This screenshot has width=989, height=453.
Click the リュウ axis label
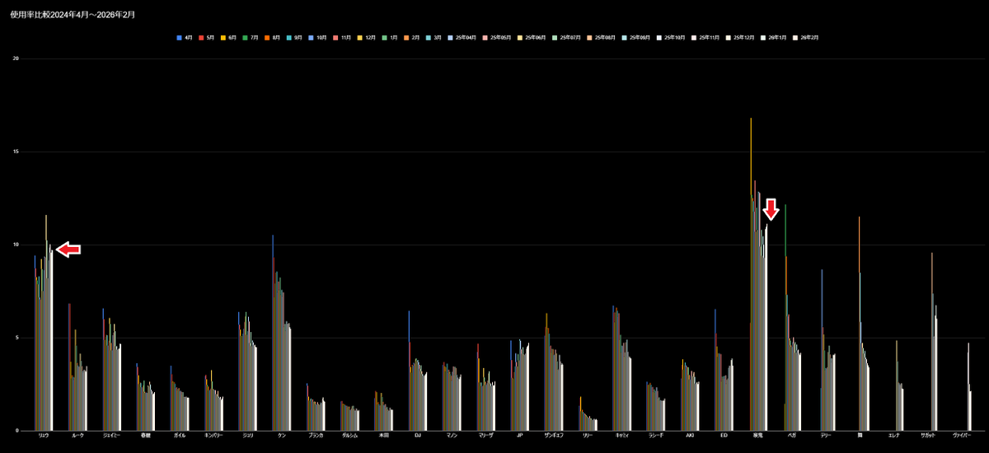point(44,435)
